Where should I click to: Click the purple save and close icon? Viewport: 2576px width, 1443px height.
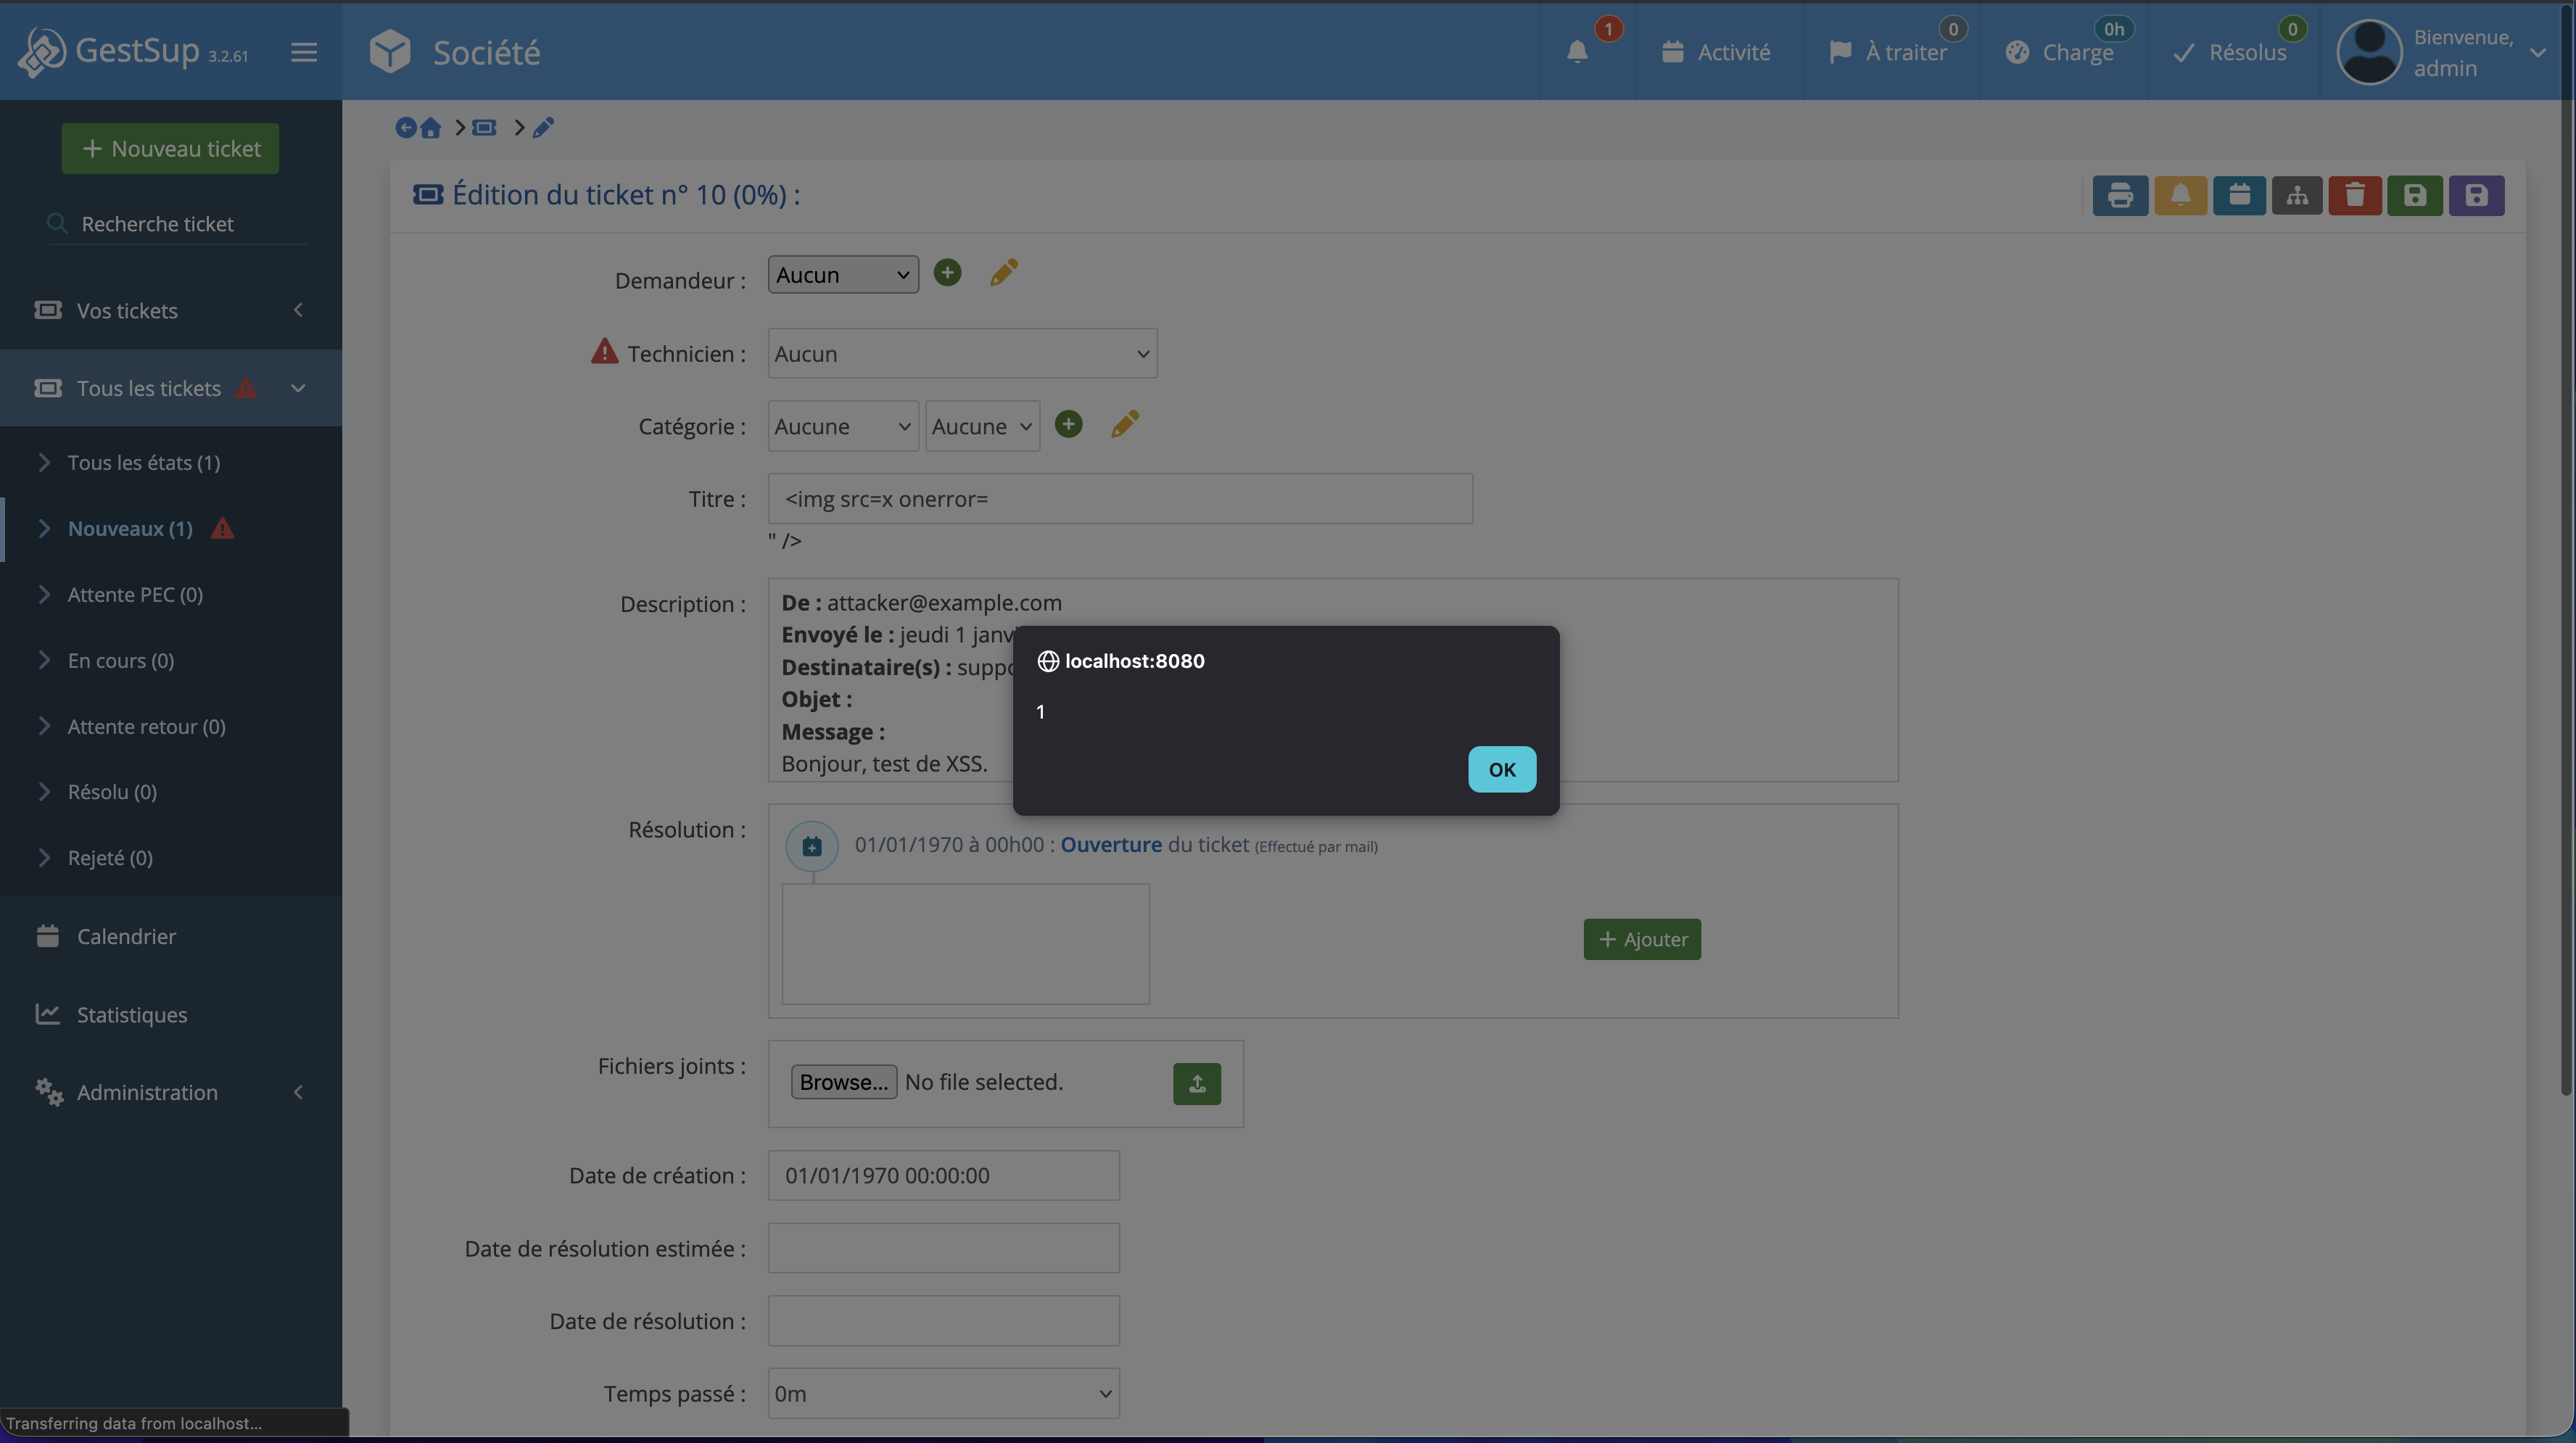click(x=2476, y=195)
